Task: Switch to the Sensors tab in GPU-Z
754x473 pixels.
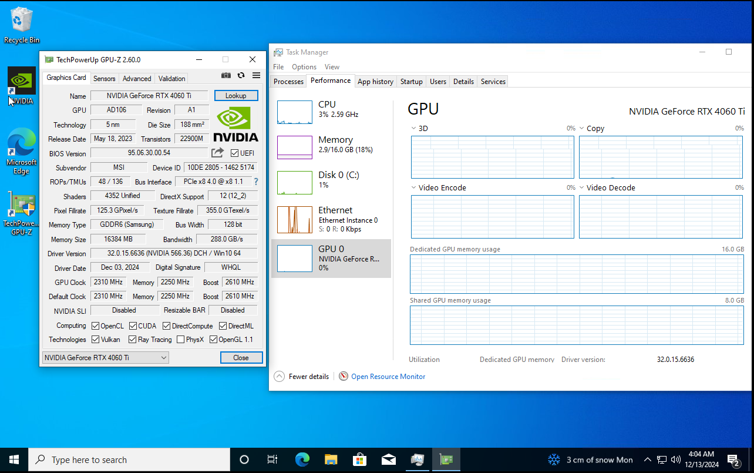Action: click(x=105, y=78)
